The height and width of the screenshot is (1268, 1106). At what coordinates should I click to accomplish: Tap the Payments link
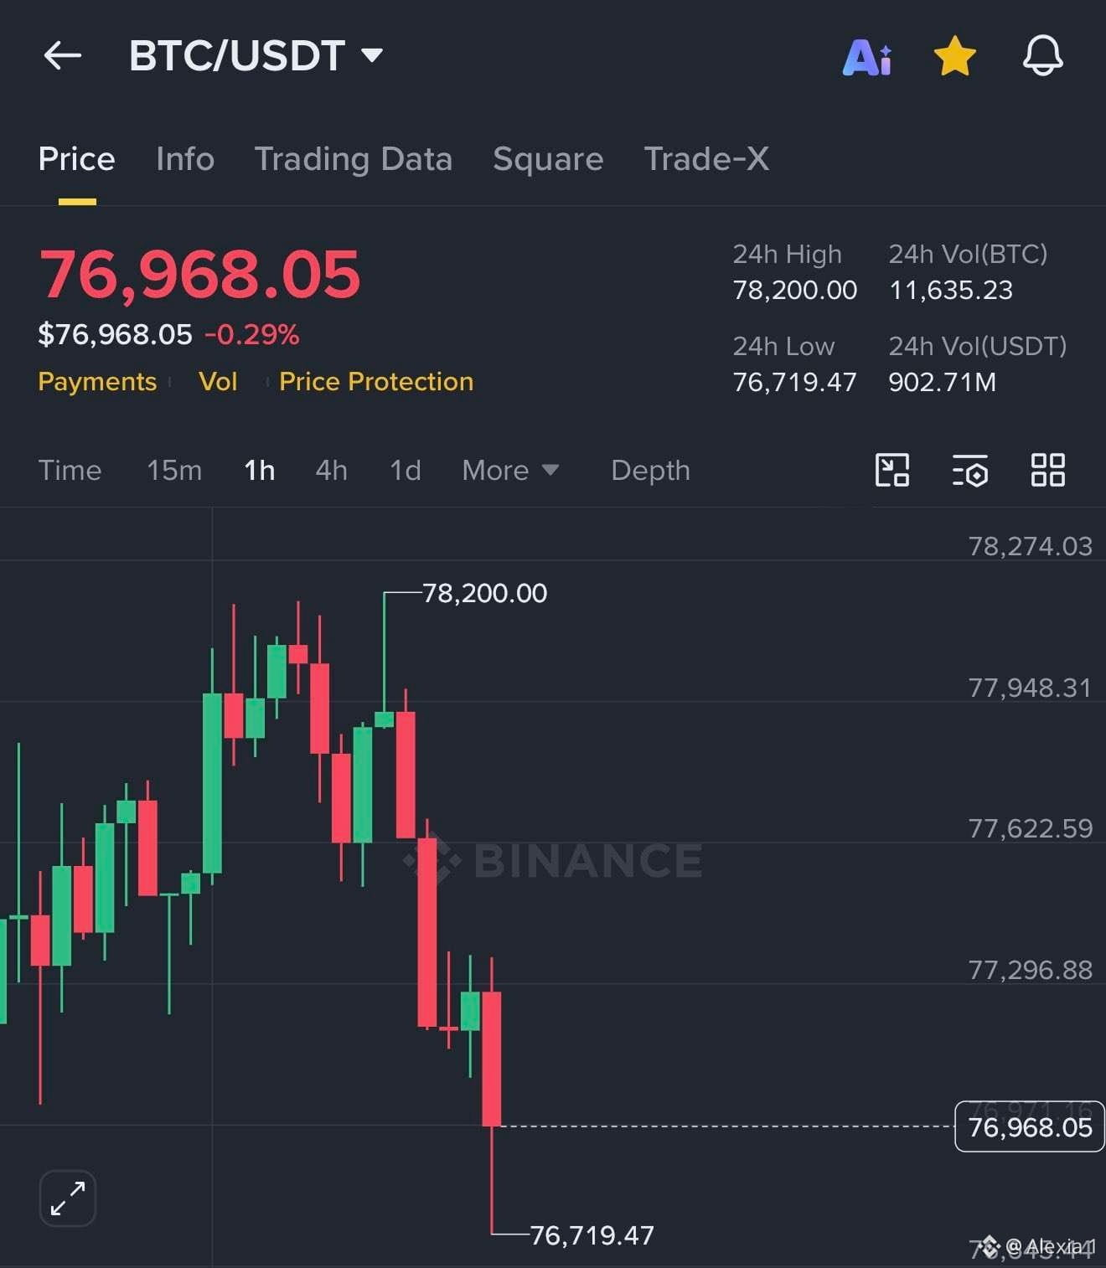[x=97, y=382]
